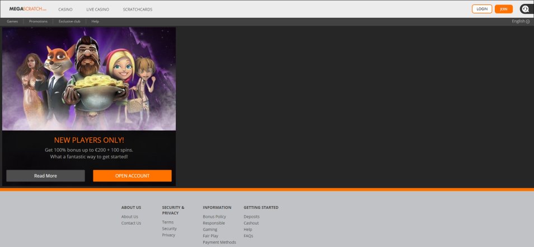Visit the FAQs footer link
The width and height of the screenshot is (534, 247).
[x=249, y=236]
